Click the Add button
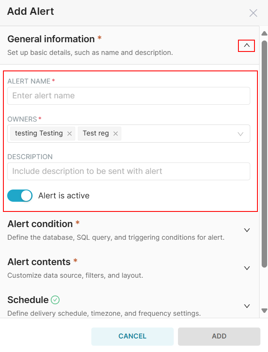The height and width of the screenshot is (352, 268). coord(219,336)
